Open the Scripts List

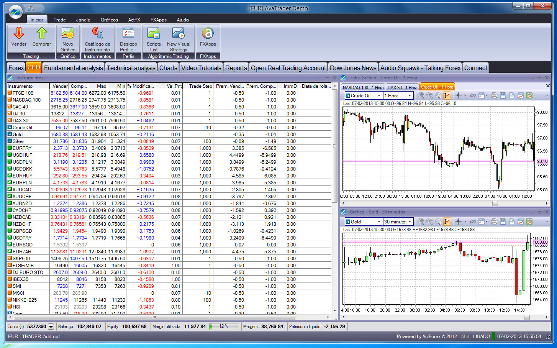pos(154,39)
